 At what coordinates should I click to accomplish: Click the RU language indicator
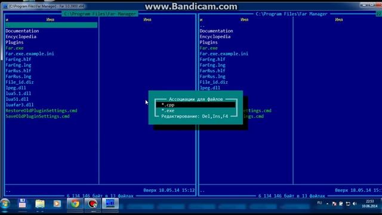point(320,203)
